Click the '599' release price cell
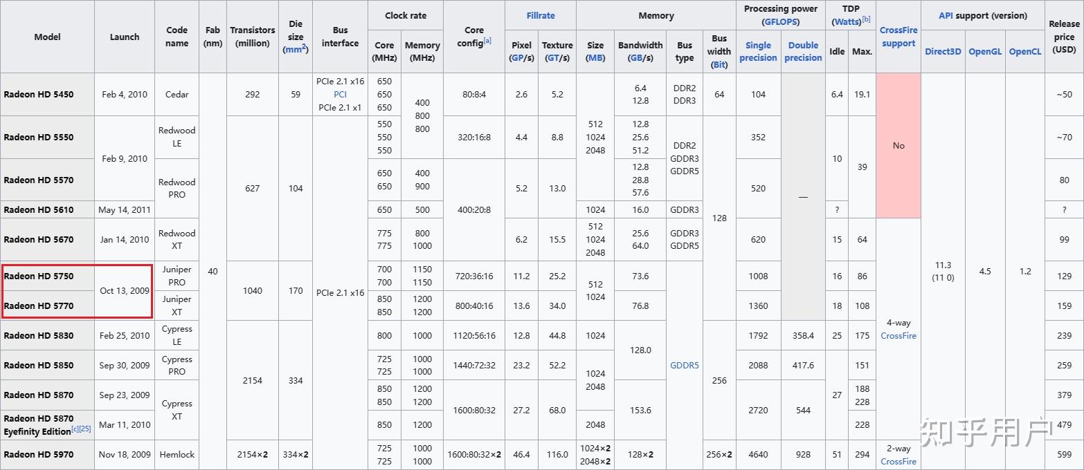The height and width of the screenshot is (470, 1084). pos(1065,455)
